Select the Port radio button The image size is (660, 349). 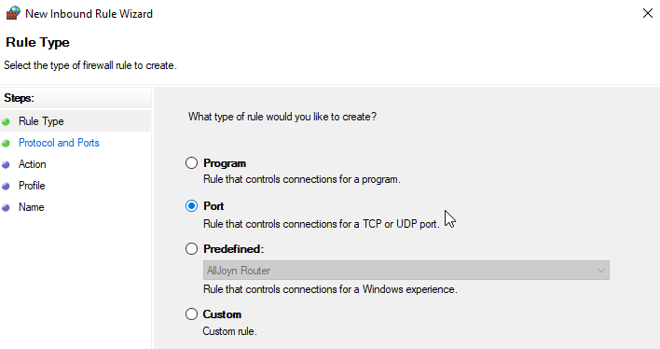point(191,205)
